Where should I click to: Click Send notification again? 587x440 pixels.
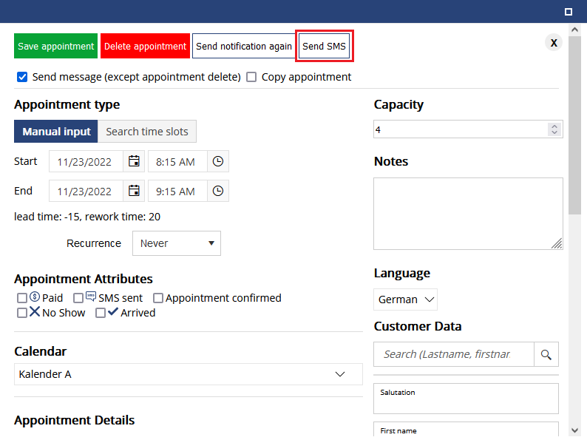244,46
